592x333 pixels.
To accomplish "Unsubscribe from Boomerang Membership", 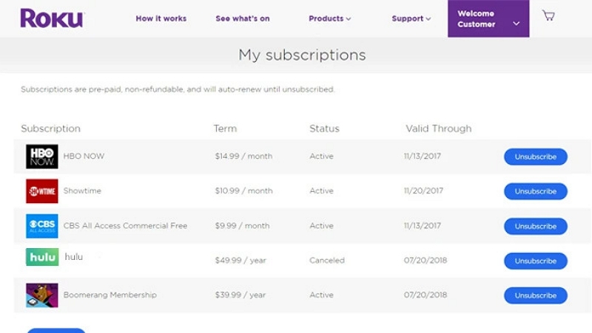I will [535, 295].
